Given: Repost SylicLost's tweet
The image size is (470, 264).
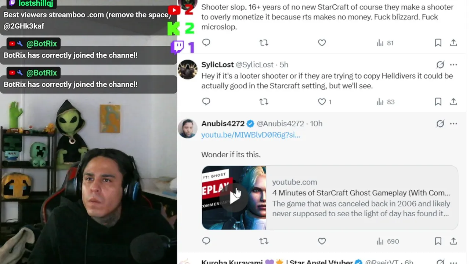Looking at the screenshot, I should (x=264, y=102).
